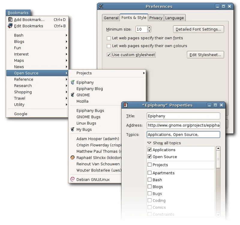The height and width of the screenshot is (225, 240).
Task: Click inside the Address field
Action: click(x=183, y=125)
